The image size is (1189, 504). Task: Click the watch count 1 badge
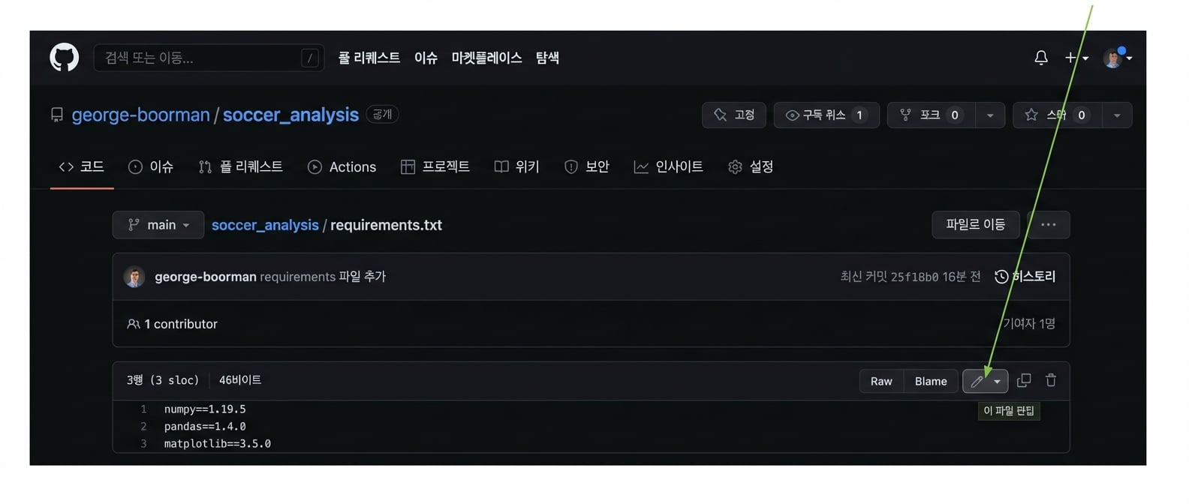(x=859, y=115)
